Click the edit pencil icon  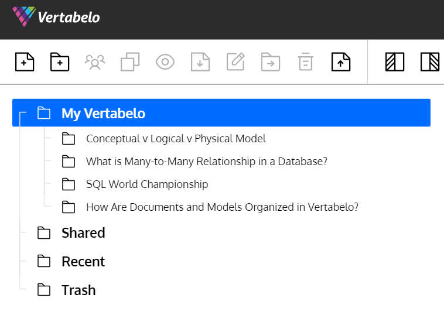coord(235,61)
